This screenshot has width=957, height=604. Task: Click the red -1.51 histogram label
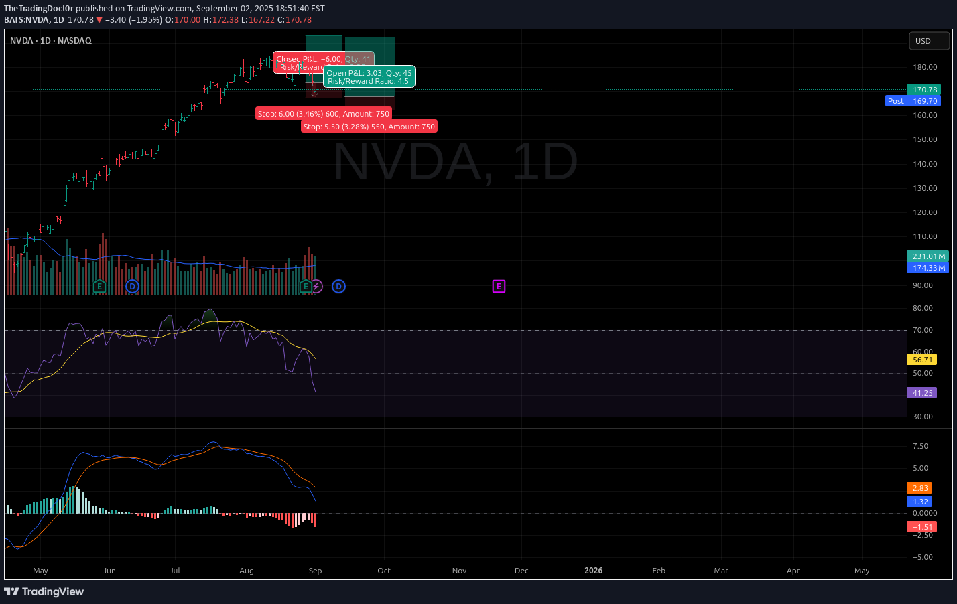(x=922, y=527)
